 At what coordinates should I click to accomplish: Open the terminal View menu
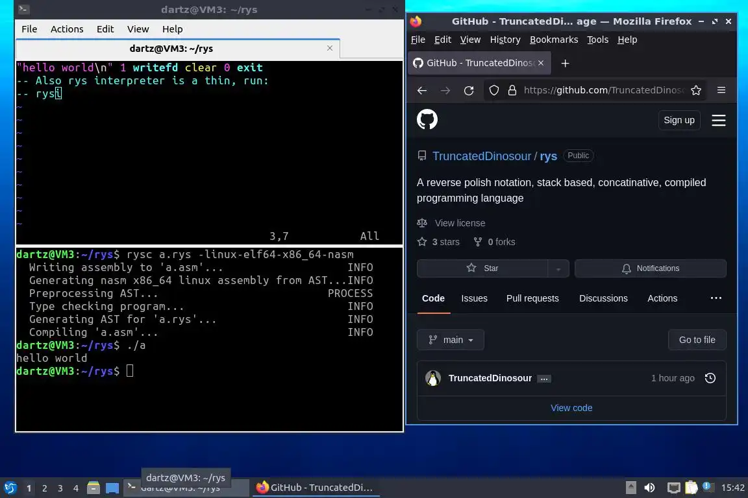[138, 29]
